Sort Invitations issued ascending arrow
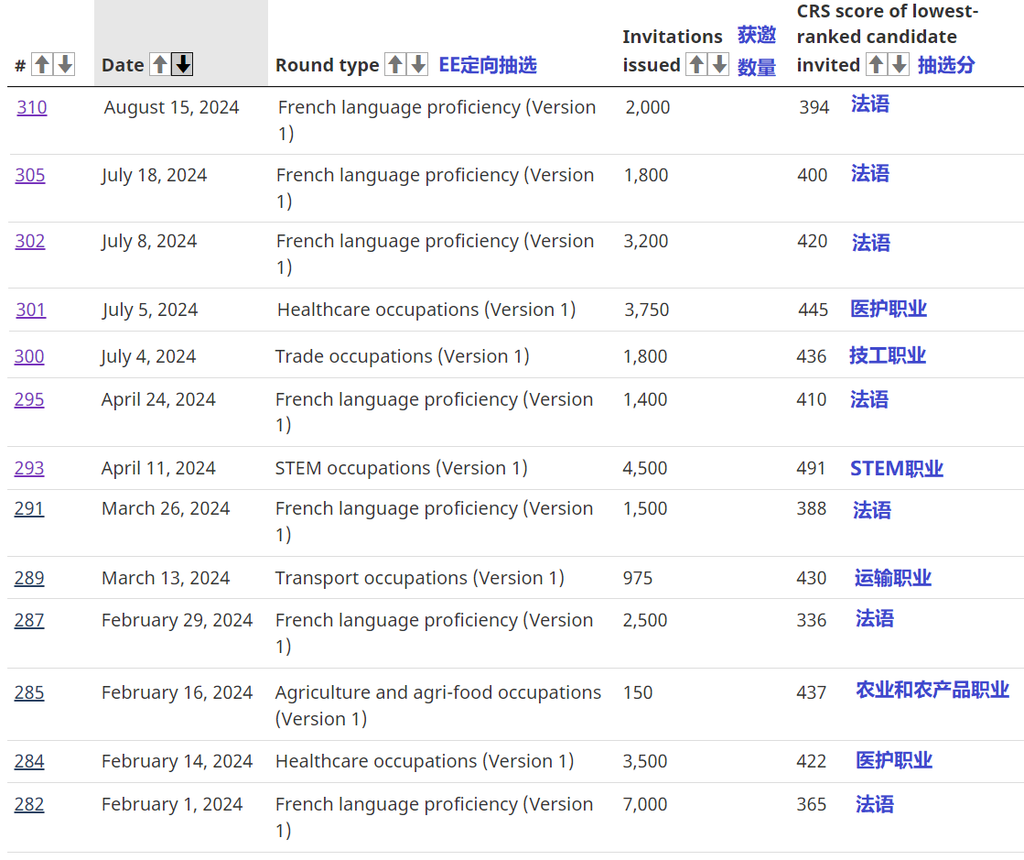Screen dimensions: 1024x860 (x=696, y=64)
